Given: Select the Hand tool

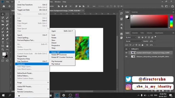Looking at the screenshot, I should tap(7, 46).
